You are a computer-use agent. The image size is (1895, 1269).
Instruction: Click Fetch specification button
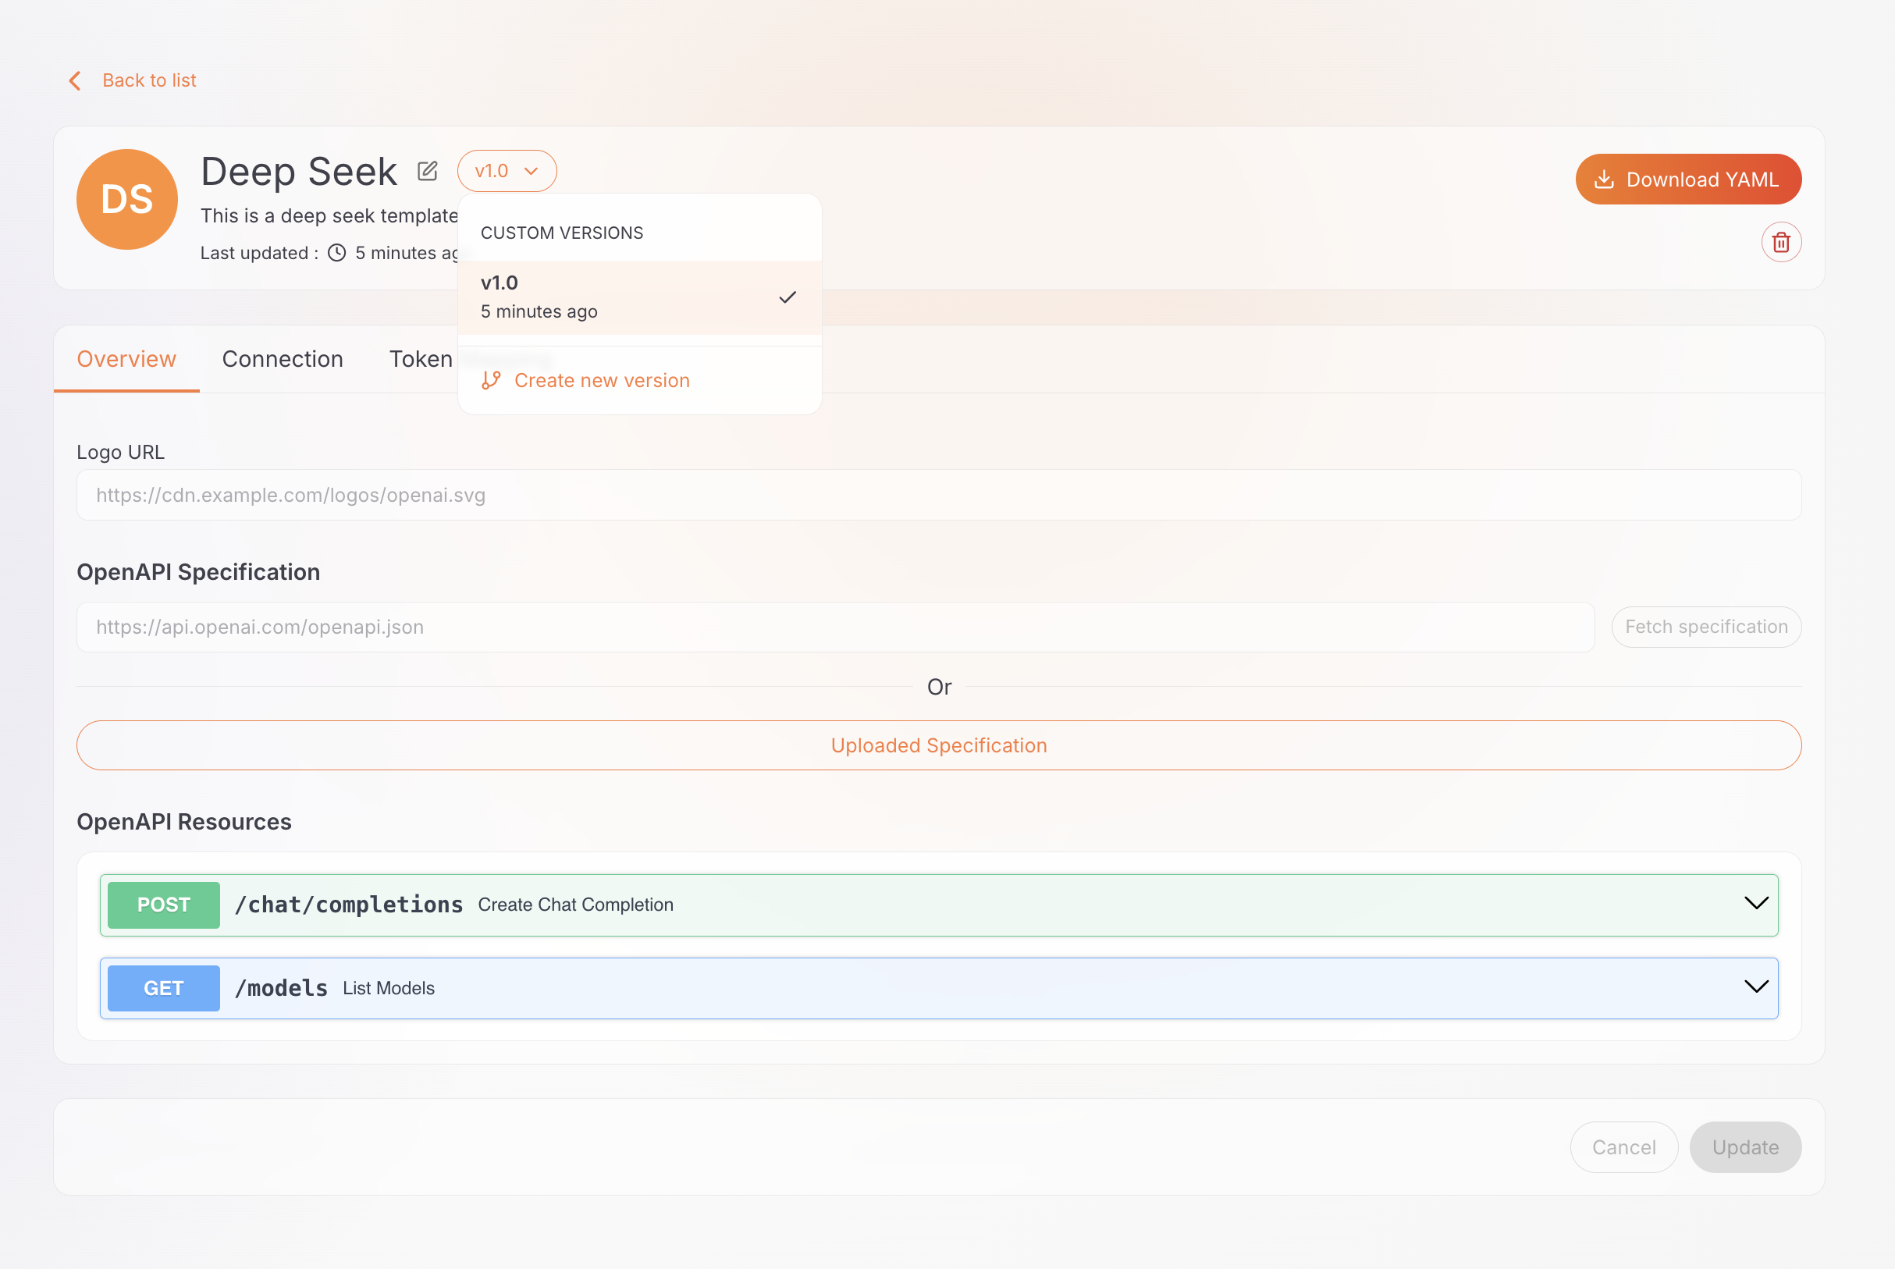pos(1705,627)
